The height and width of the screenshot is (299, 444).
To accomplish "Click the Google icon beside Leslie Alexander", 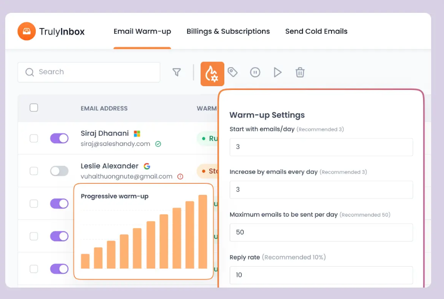I will 147,166.
